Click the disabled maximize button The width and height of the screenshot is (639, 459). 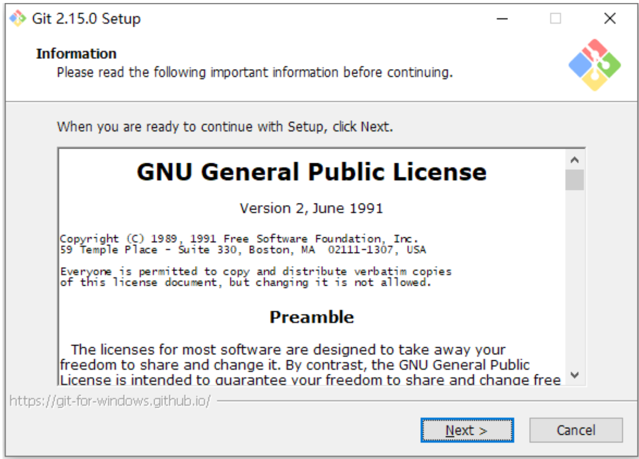coord(555,19)
